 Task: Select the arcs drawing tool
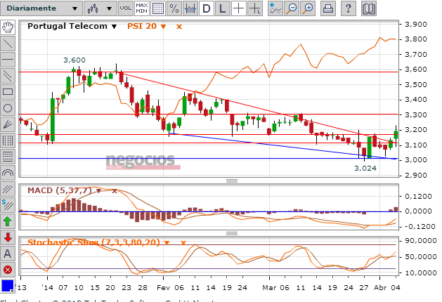(8, 173)
